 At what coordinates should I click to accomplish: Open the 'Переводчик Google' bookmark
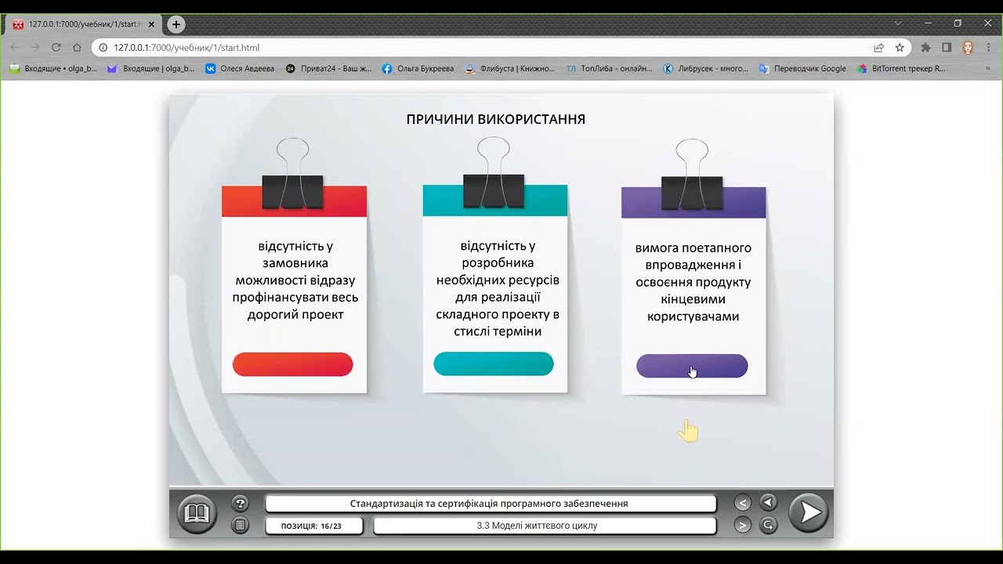click(802, 68)
